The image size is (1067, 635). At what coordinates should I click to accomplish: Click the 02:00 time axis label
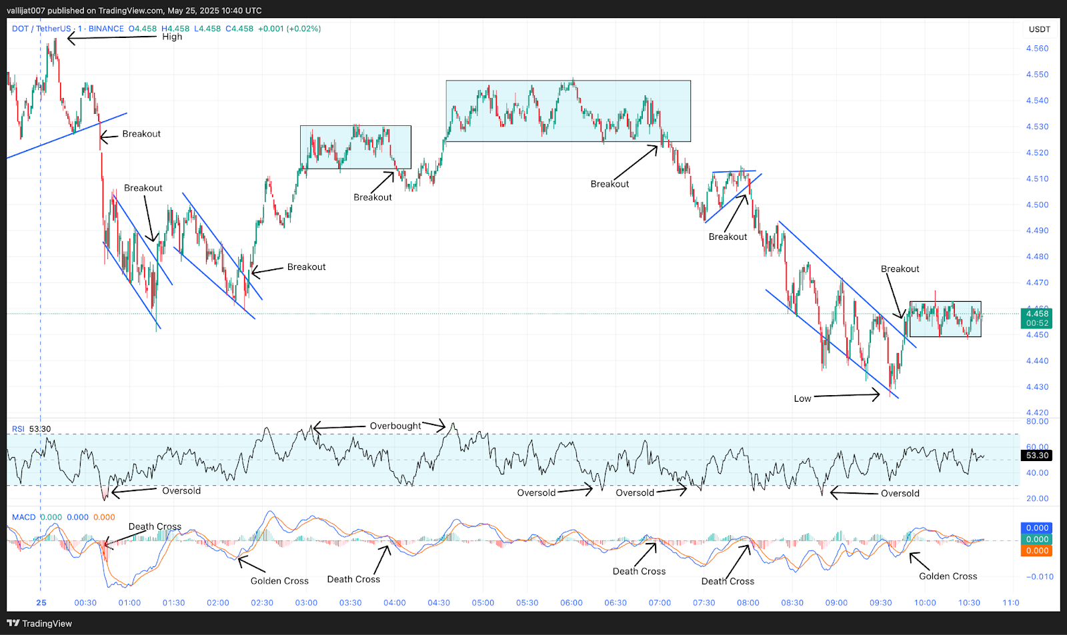point(218,602)
